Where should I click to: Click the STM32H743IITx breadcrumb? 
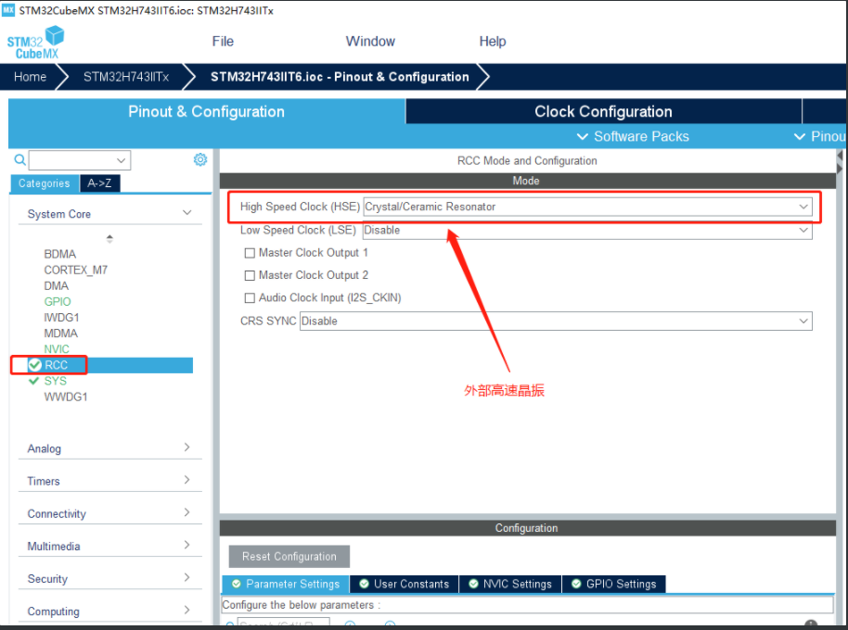point(126,77)
